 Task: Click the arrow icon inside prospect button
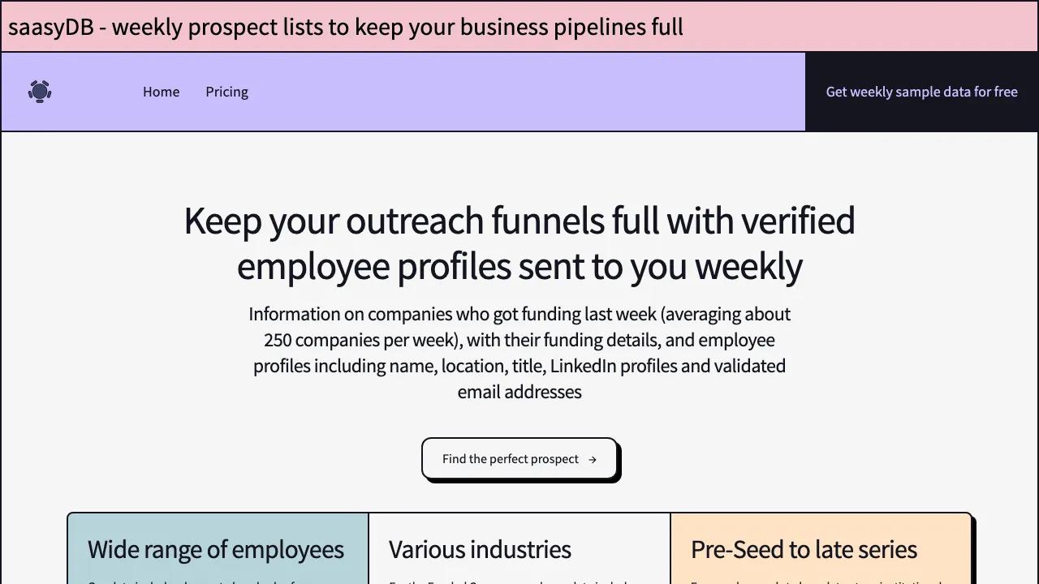pyautogui.click(x=593, y=460)
